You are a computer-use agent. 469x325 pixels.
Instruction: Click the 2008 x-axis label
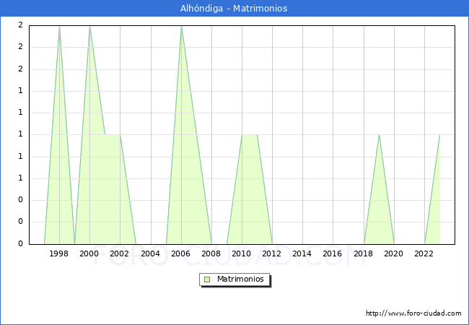click(x=211, y=253)
